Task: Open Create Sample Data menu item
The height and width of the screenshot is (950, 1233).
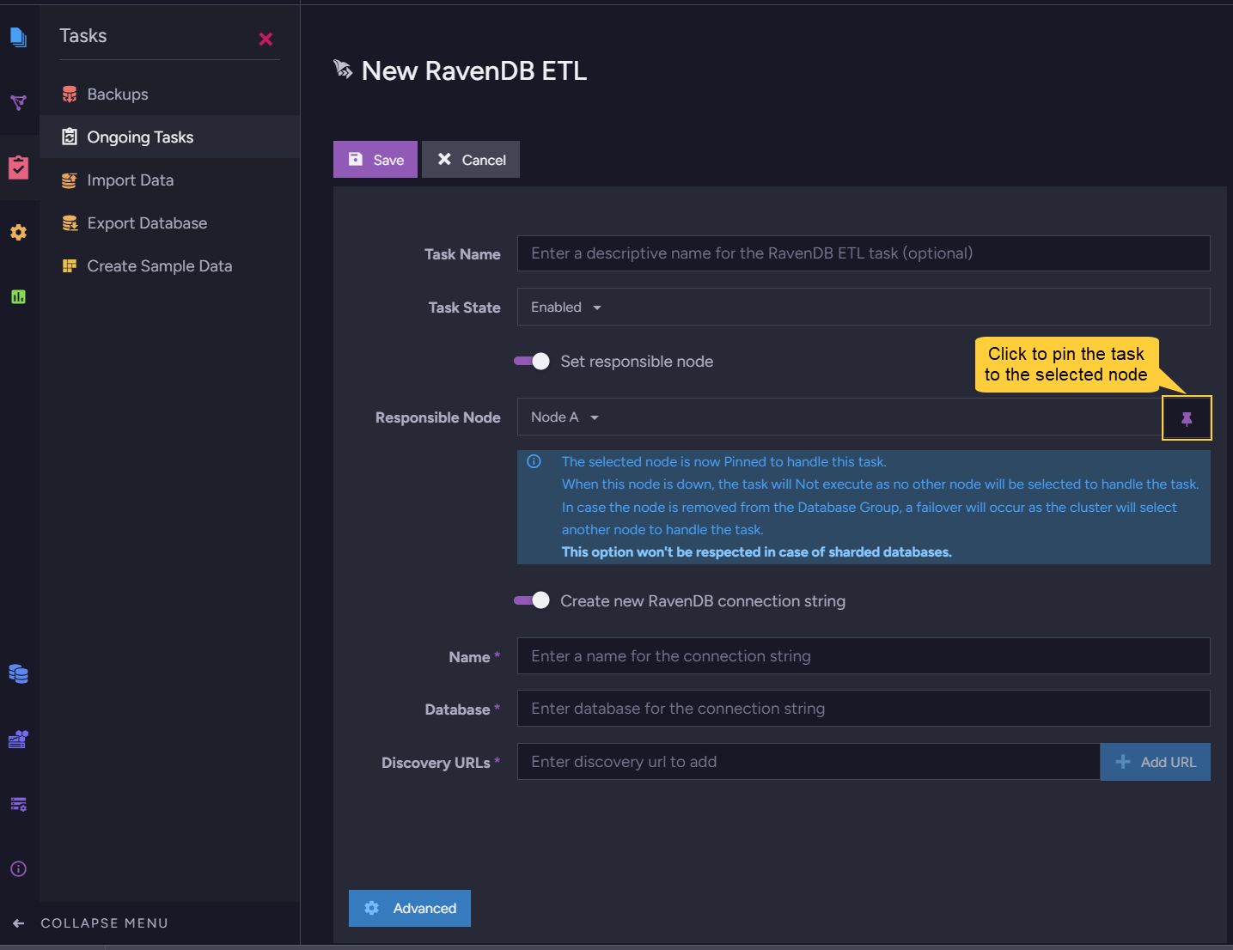Action: pyautogui.click(x=170, y=266)
